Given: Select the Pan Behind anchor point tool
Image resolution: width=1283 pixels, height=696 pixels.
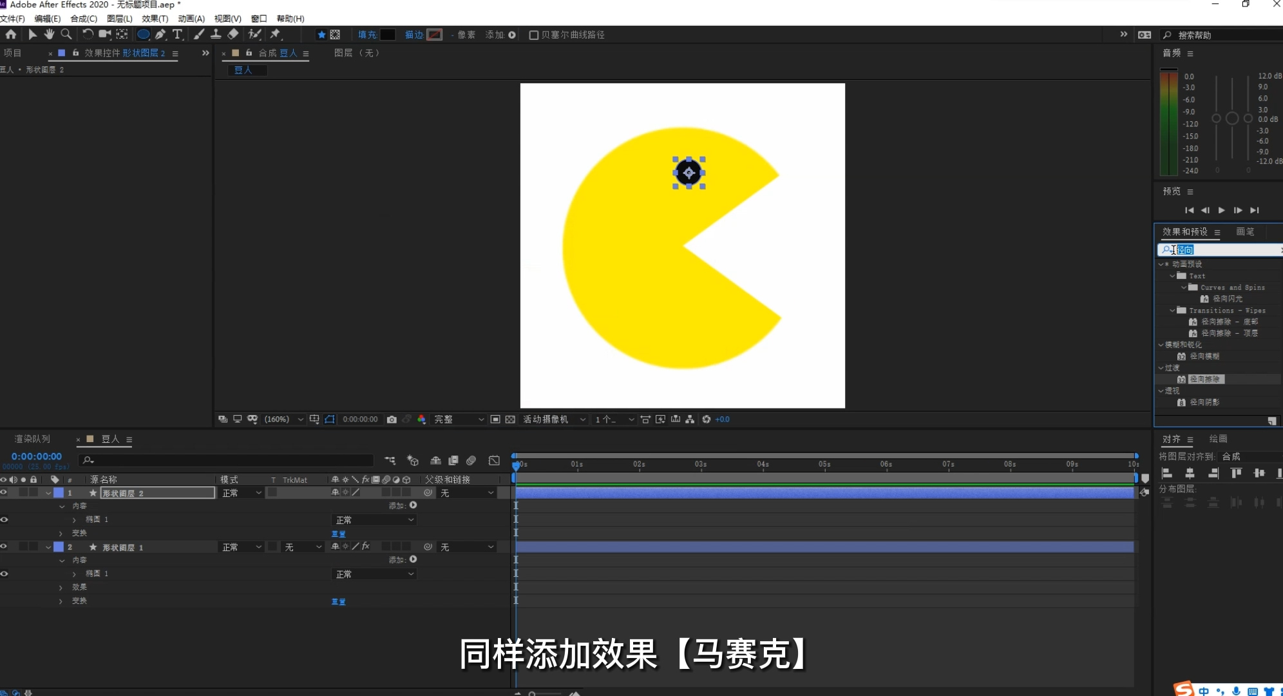Looking at the screenshot, I should 122,34.
